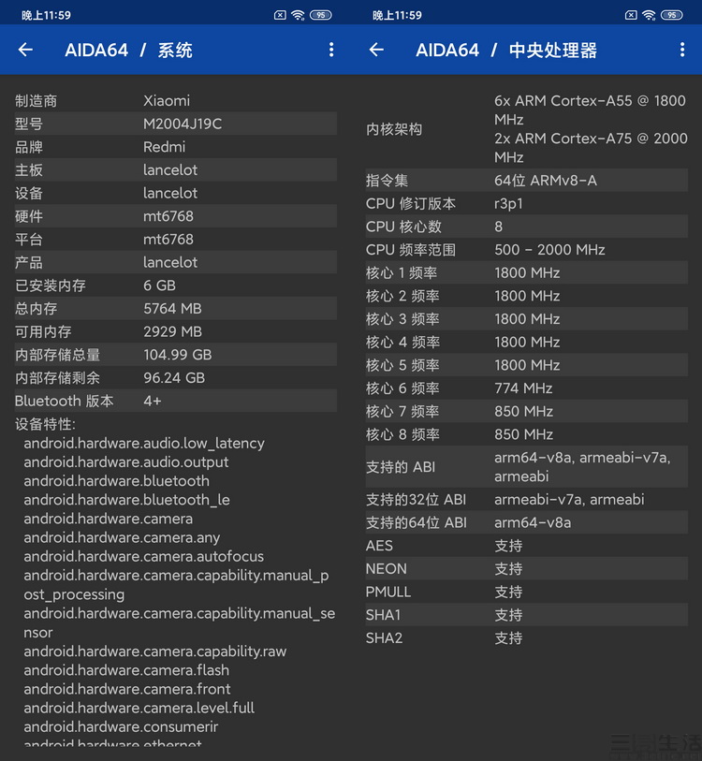Tap Wi-Fi icon in right status bar
This screenshot has height=761, width=702.
(x=649, y=15)
